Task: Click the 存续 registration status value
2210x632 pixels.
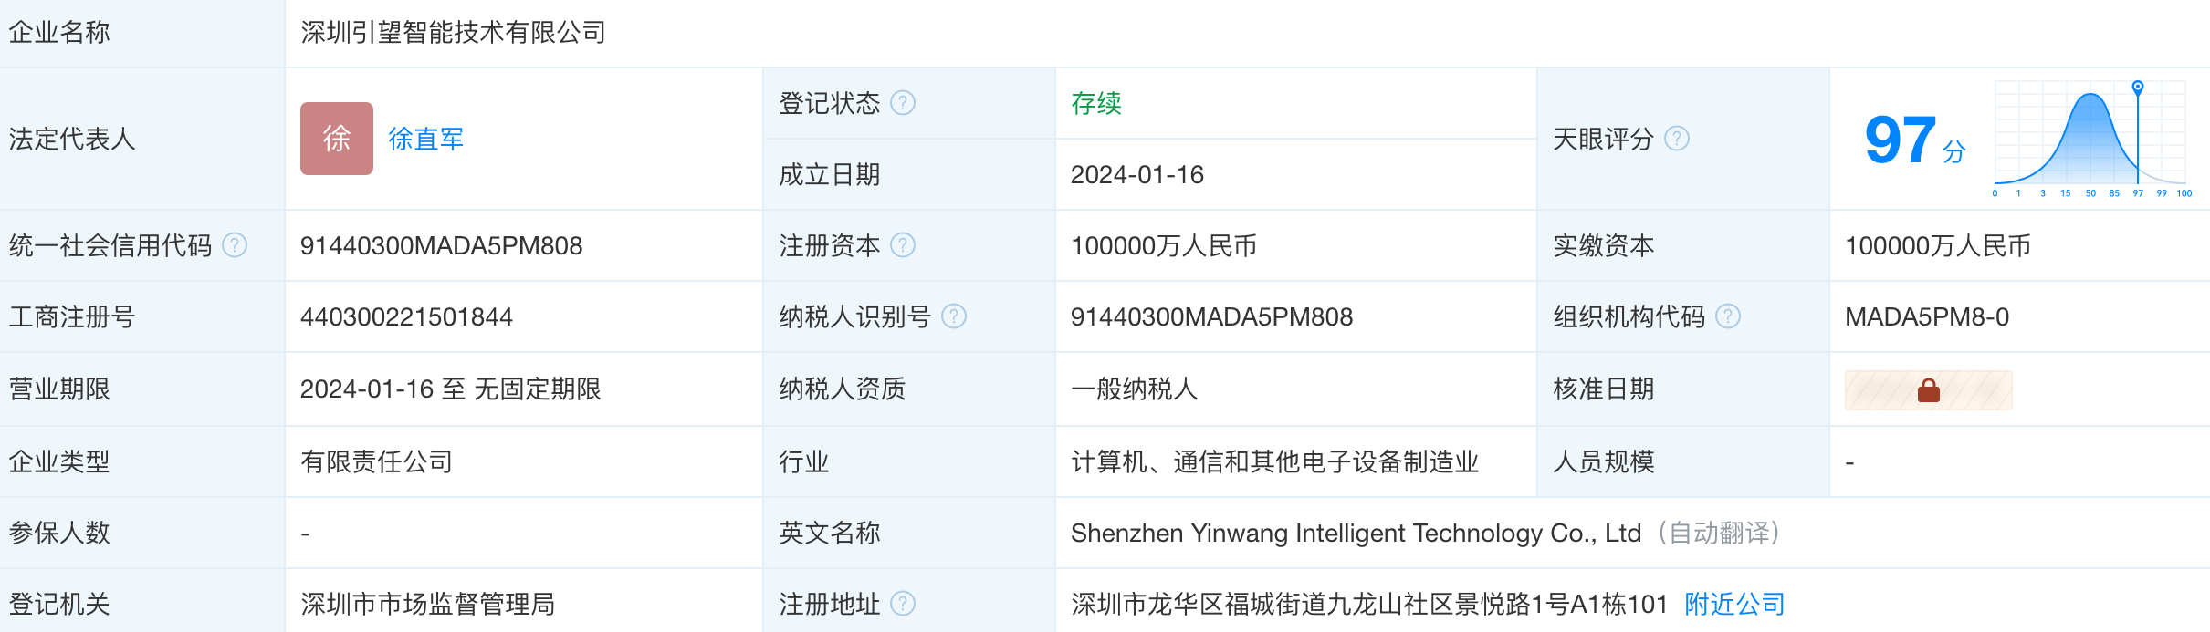Action: tap(1095, 103)
